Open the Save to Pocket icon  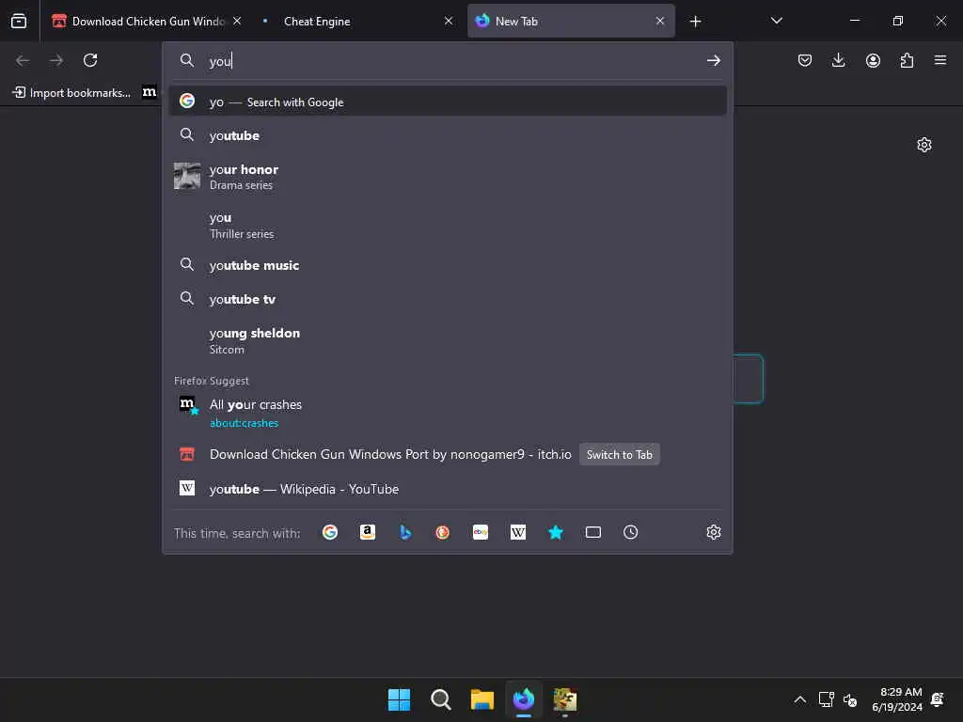805,60
